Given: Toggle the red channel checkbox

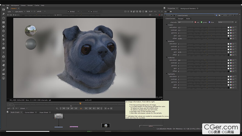Looking at the screenshot, I should pyautogui.click(x=195, y=22).
